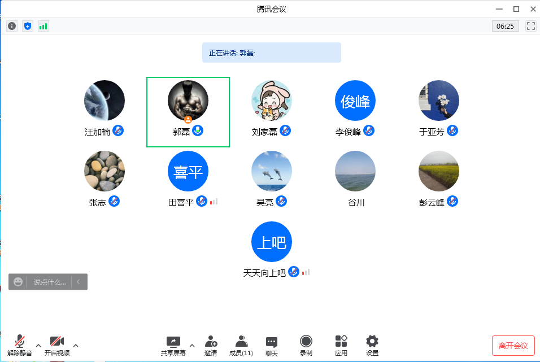The width and height of the screenshot is (540, 362).
Task: Click 吴亮's muted mic icon
Action: [x=281, y=201]
